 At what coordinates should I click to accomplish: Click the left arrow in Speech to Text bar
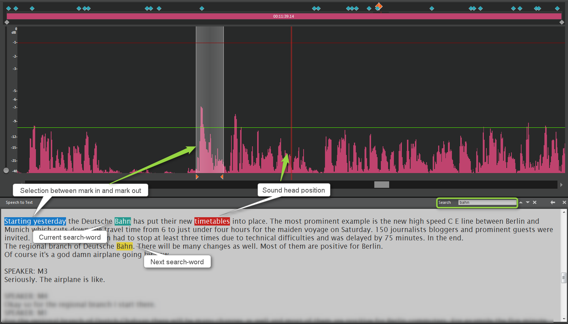(552, 202)
